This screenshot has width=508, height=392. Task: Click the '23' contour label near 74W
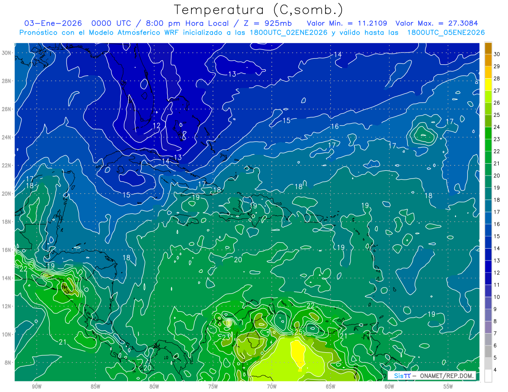pos(226,337)
